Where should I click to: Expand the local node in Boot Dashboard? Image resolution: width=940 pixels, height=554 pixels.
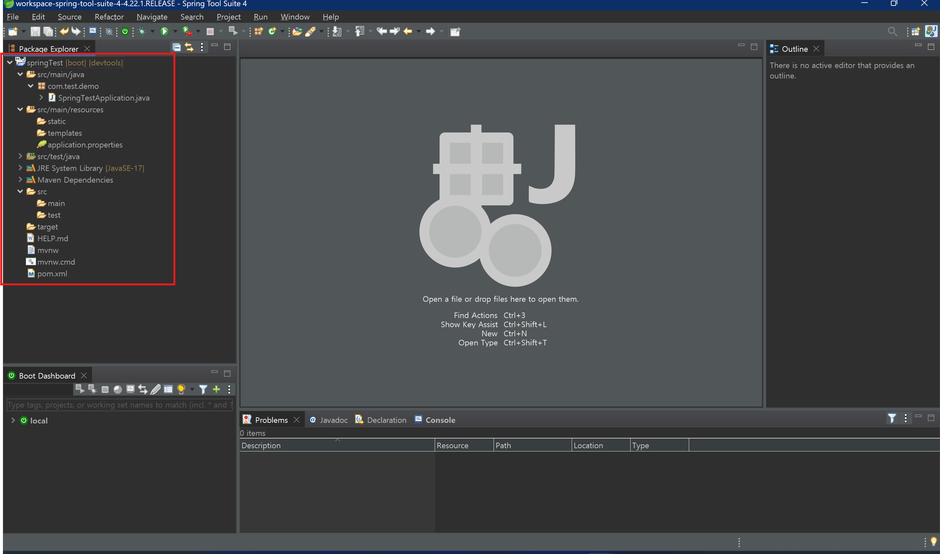[13, 420]
